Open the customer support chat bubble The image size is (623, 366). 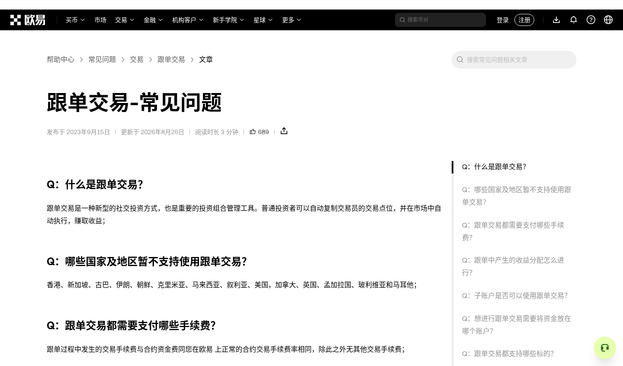[605, 348]
